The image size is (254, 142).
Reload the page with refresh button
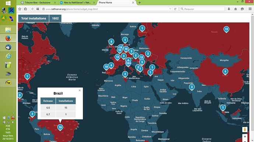coord(175,9)
